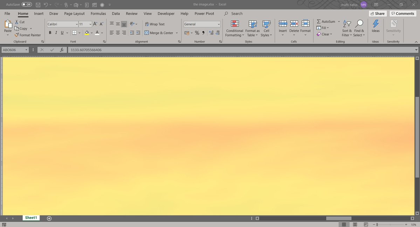Open the Page Layout tab
The image size is (420, 227).
pos(74,14)
